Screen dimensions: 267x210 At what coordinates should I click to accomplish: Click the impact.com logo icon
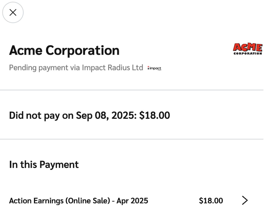[x=155, y=68]
